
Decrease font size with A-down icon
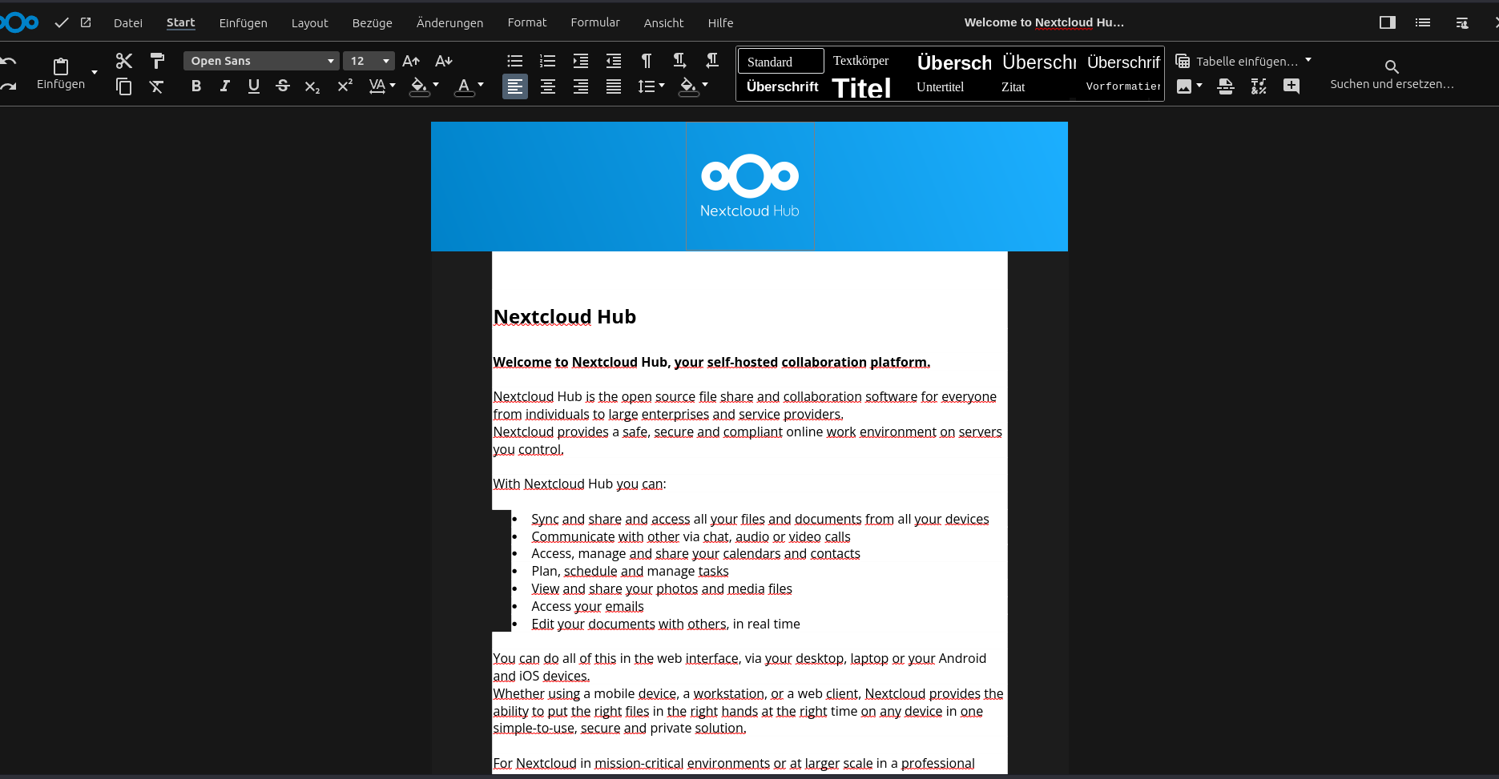444,61
